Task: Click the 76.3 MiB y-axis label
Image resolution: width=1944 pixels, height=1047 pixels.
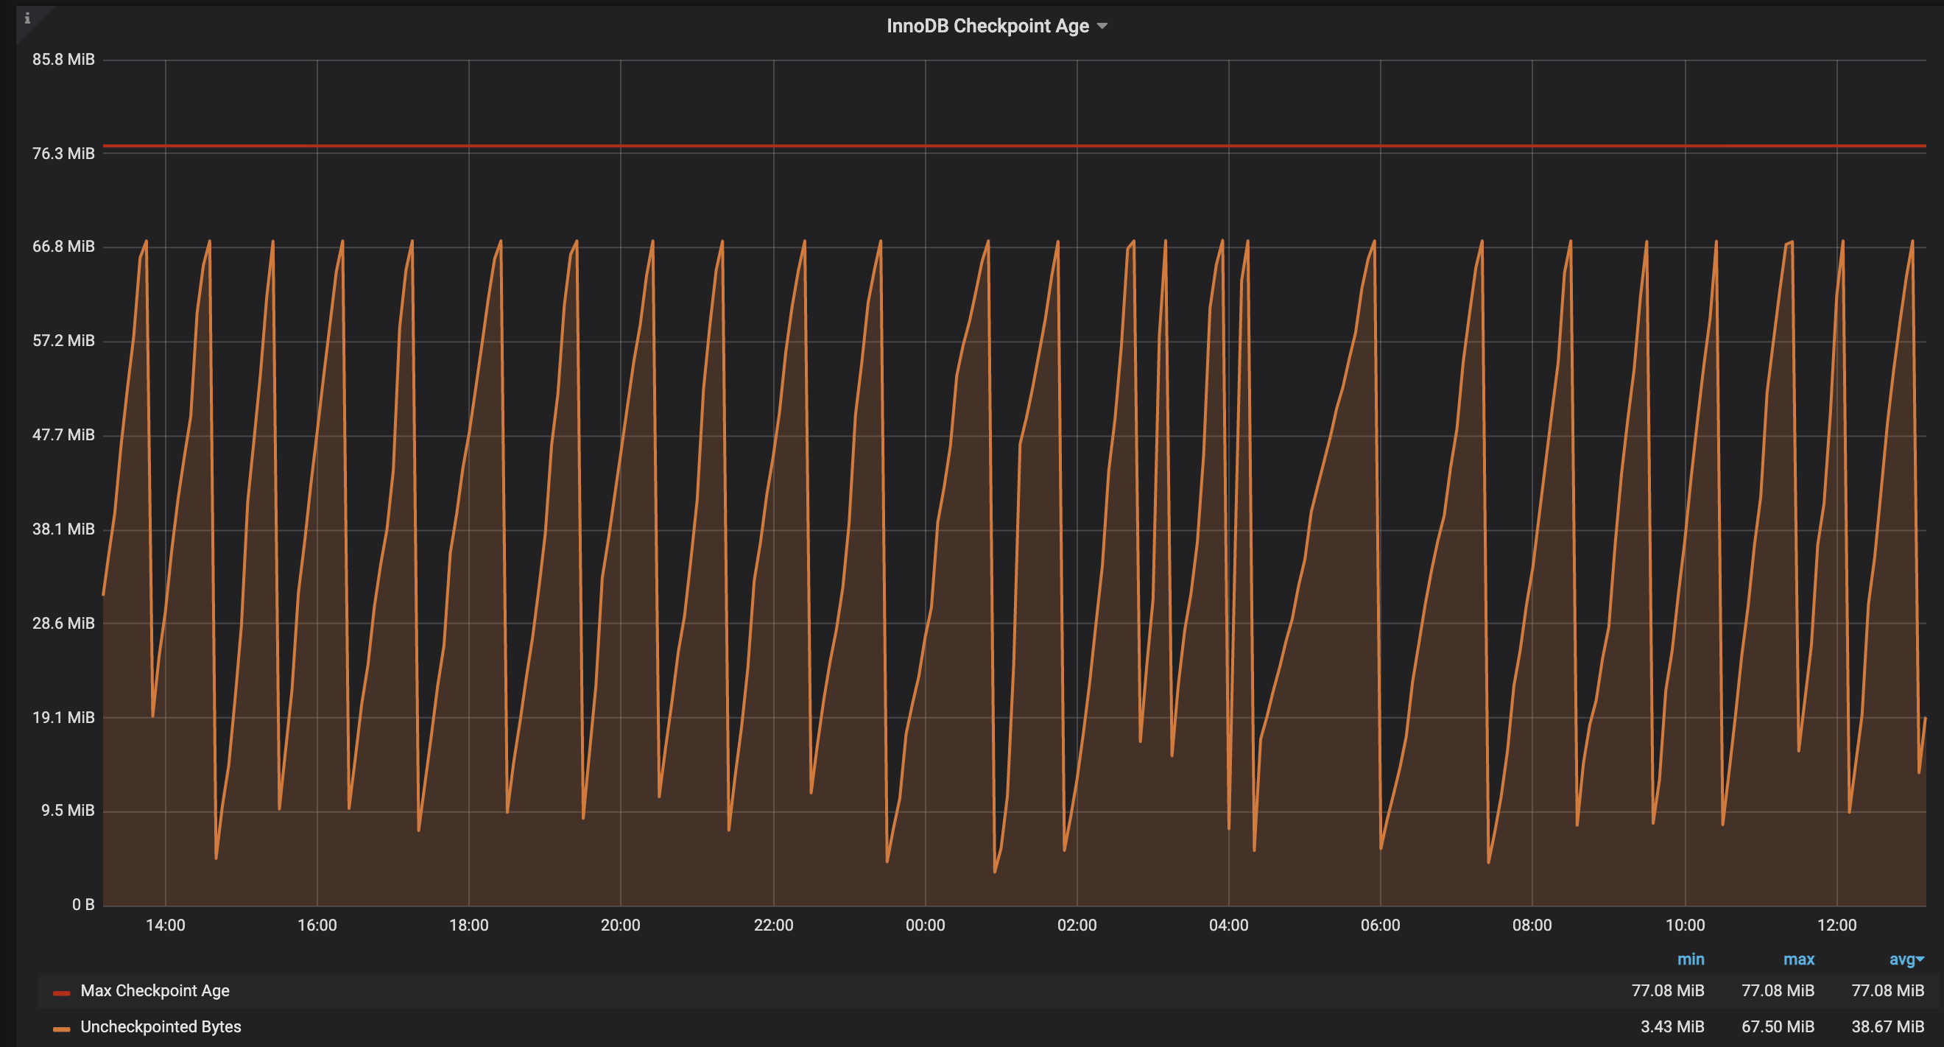Action: pyautogui.click(x=63, y=154)
